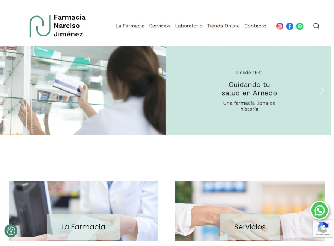Click the La Farmacia card label
This screenshot has height=246, width=334.
[83, 227]
